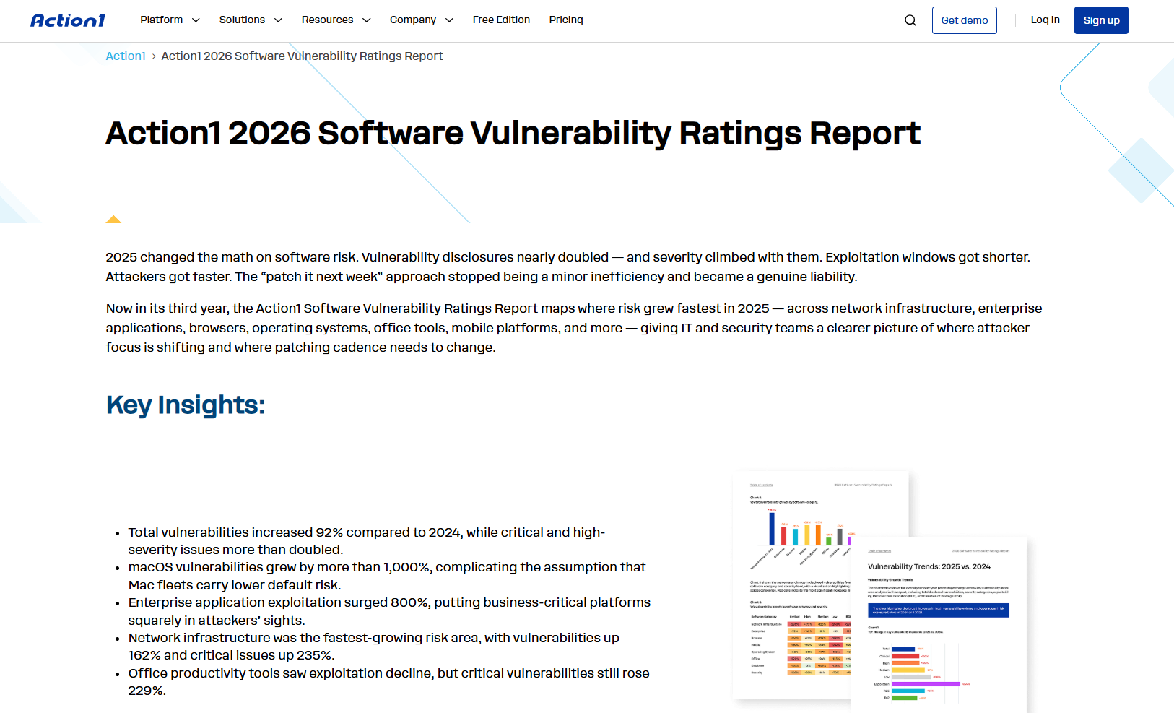This screenshot has width=1174, height=713.
Task: Click paragraph starting 'Now in its third year'
Action: [574, 328]
